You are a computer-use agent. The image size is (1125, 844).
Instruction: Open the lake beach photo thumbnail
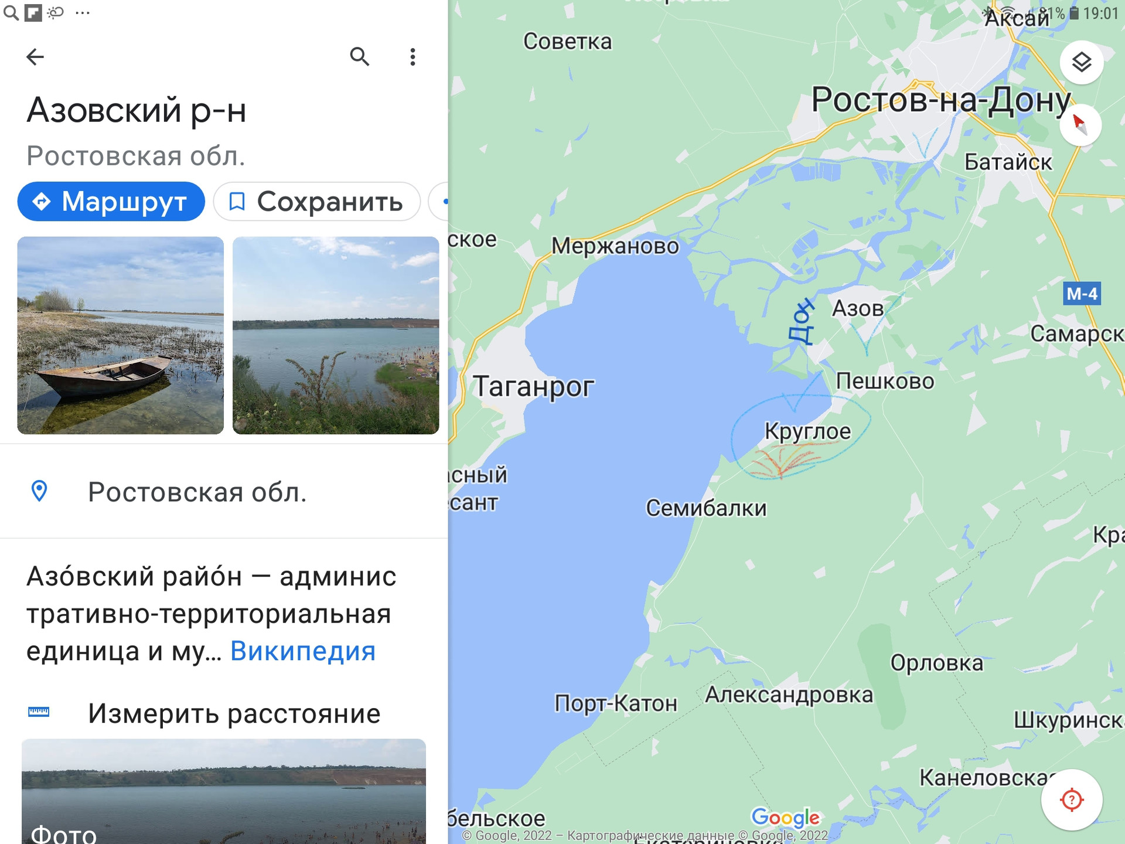[x=336, y=335]
